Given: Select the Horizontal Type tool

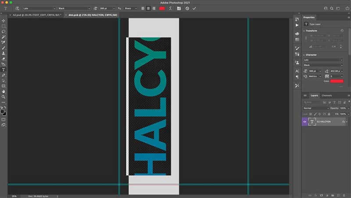Looking at the screenshot, I should [4, 70].
